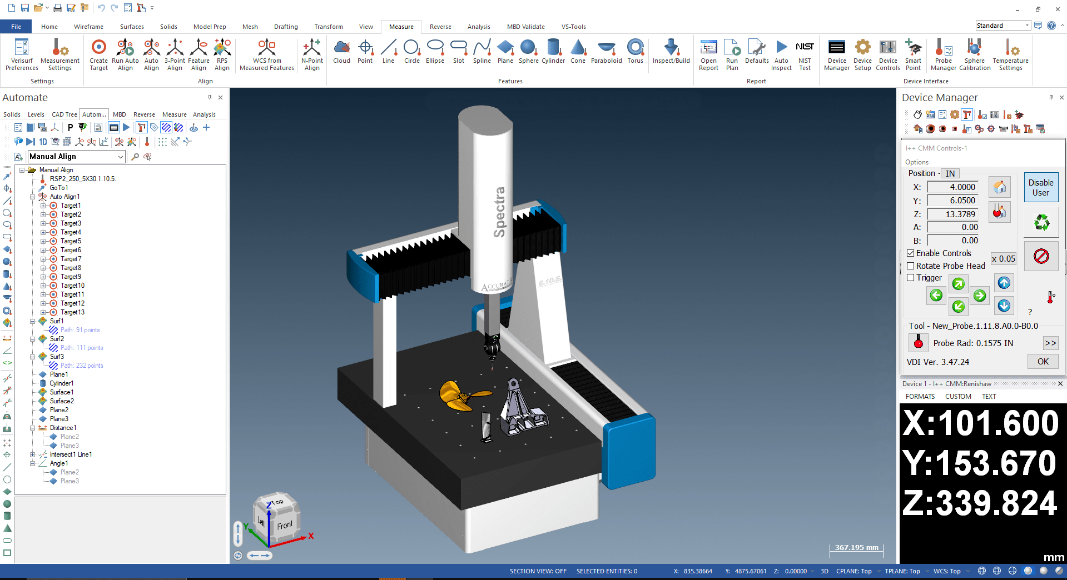The width and height of the screenshot is (1067, 580).
Task: Select Path: 232 points item
Action: (81, 366)
